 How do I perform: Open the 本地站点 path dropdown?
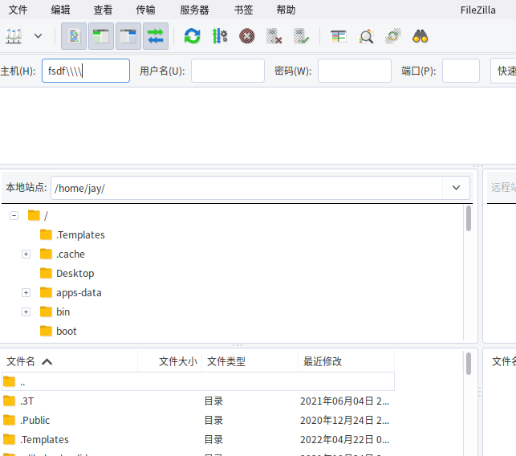point(456,188)
